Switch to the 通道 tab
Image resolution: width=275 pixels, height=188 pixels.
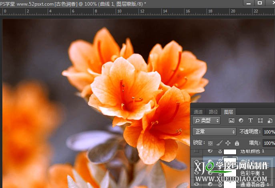pyautogui.click(x=198, y=112)
